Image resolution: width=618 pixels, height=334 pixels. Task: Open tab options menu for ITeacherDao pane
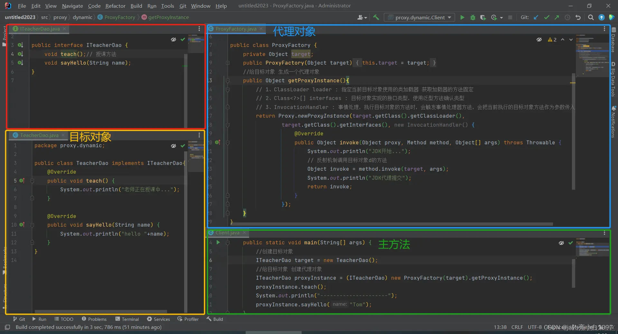[199, 29]
